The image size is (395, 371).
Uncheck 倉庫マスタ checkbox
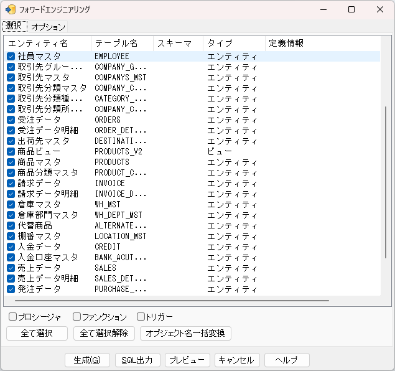tap(11, 204)
